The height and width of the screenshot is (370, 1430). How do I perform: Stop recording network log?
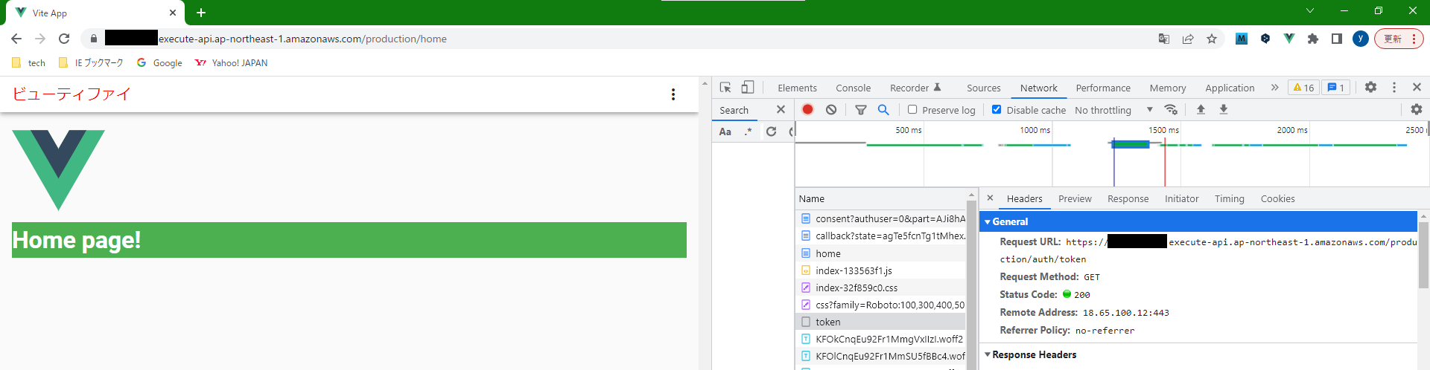(807, 109)
